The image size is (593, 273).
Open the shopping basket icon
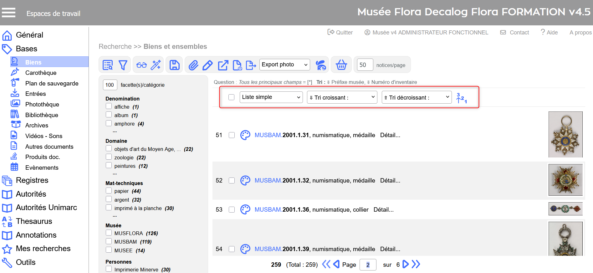[341, 65]
